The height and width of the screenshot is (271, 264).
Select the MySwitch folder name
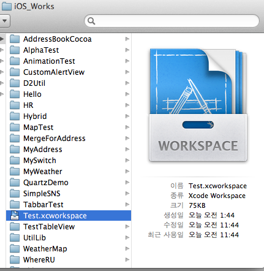[x=40, y=161]
